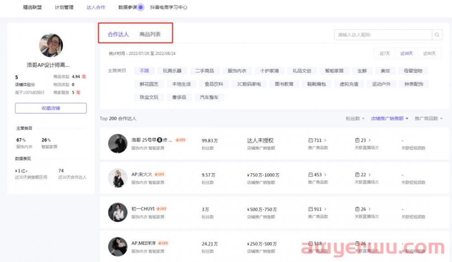Image resolution: width=452 pixels, height=262 pixels.
Task: Open 初一CHUYI's 26 linked livestreams count
Action: (x=363, y=209)
